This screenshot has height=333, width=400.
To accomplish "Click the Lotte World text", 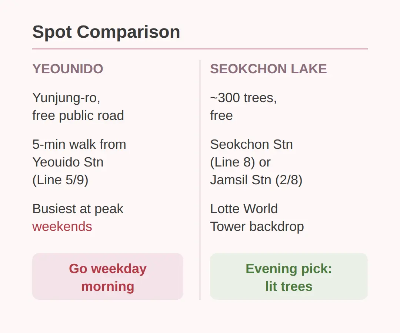I will click(x=244, y=209).
